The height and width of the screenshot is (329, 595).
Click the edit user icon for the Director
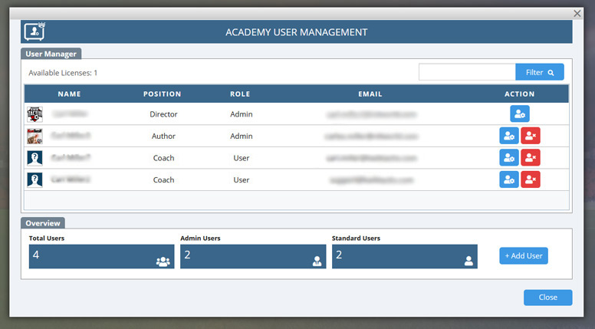520,114
